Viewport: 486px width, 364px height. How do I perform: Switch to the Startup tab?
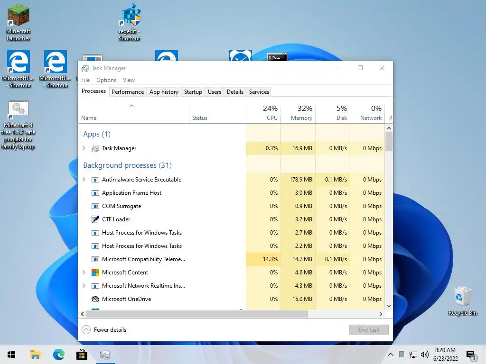click(193, 92)
